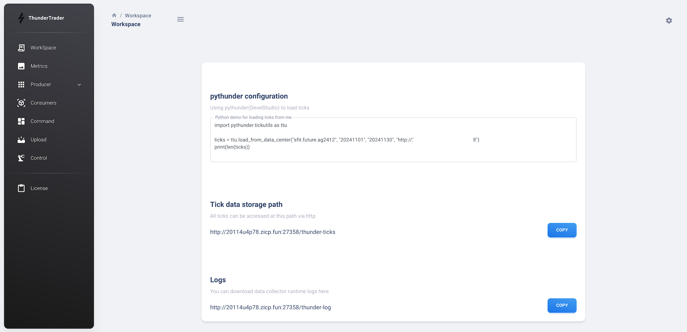Open settings via the gear icon
This screenshot has width=687, height=332.
[x=669, y=21]
